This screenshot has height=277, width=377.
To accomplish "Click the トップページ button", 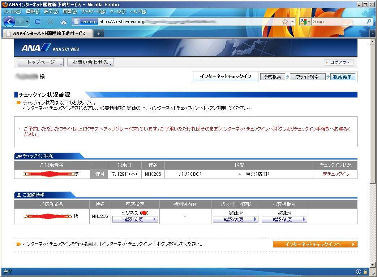I will tap(40, 62).
